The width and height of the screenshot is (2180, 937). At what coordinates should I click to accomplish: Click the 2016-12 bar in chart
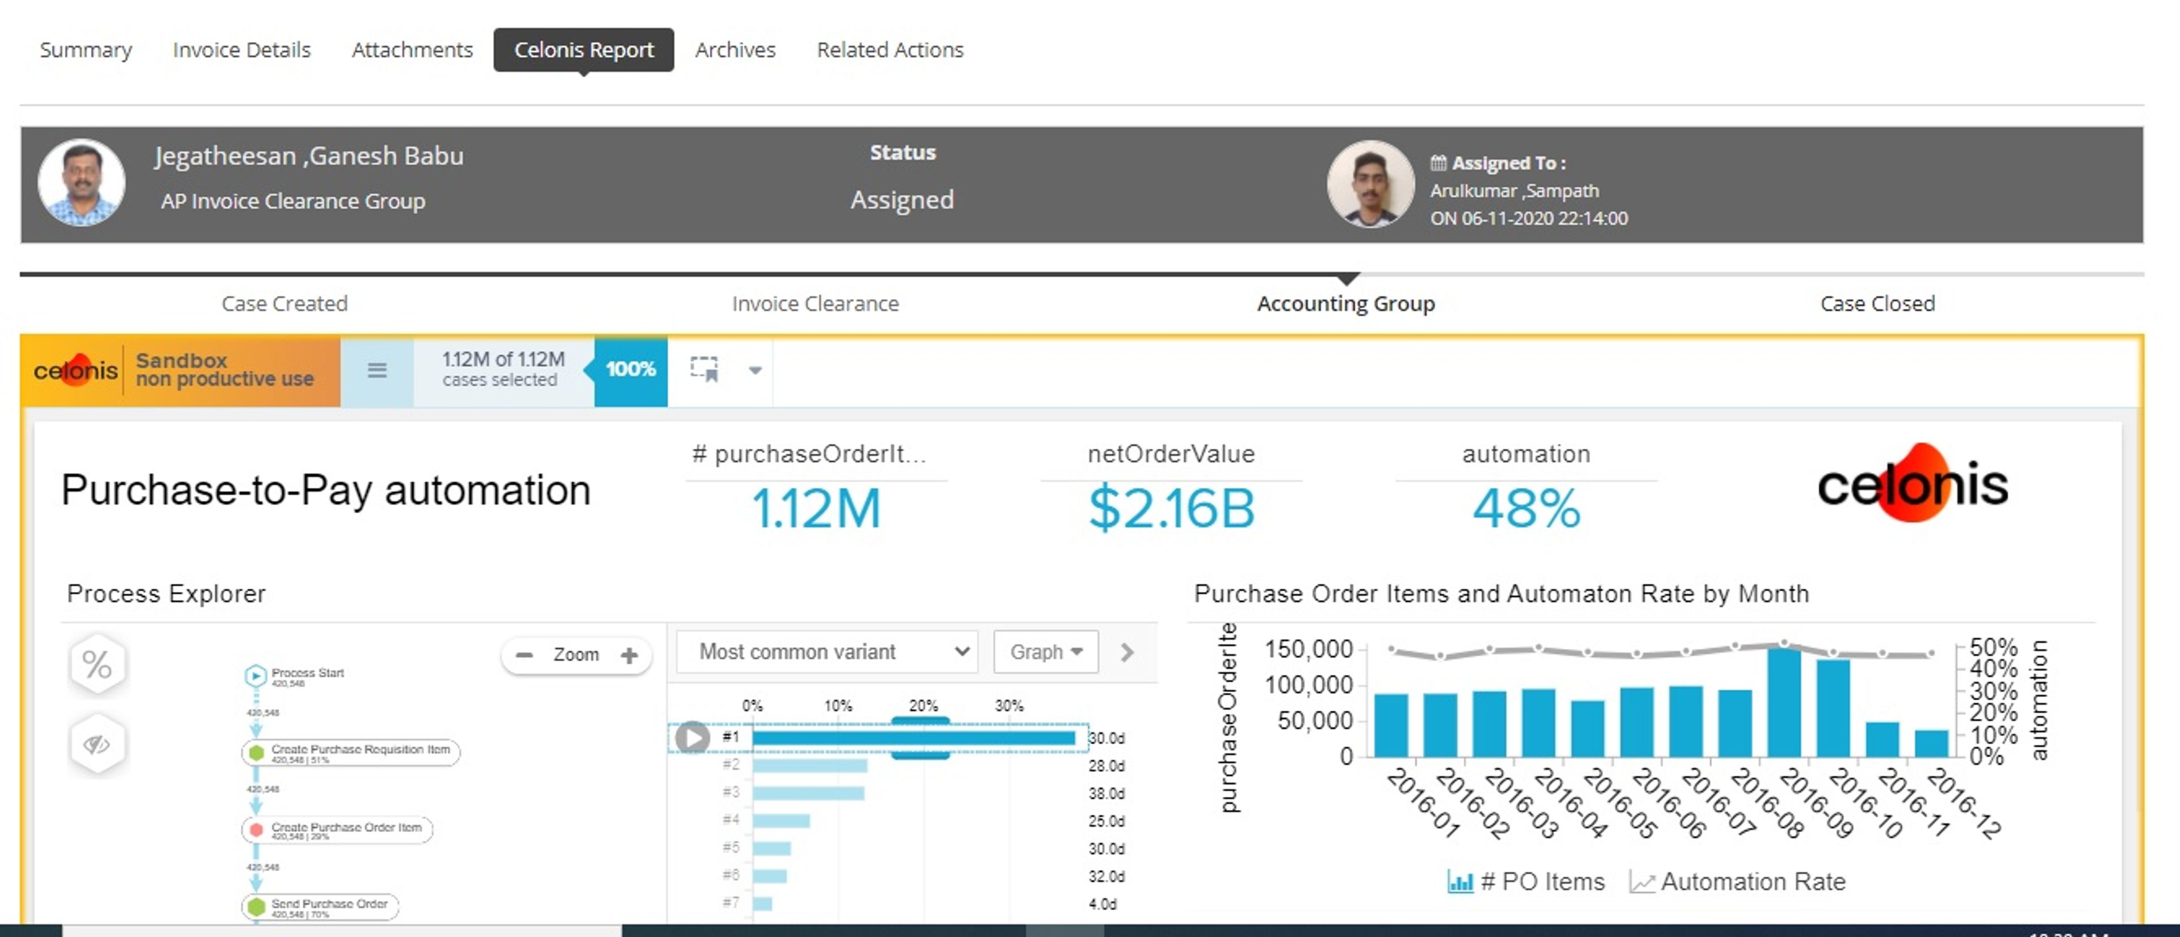(x=1931, y=744)
